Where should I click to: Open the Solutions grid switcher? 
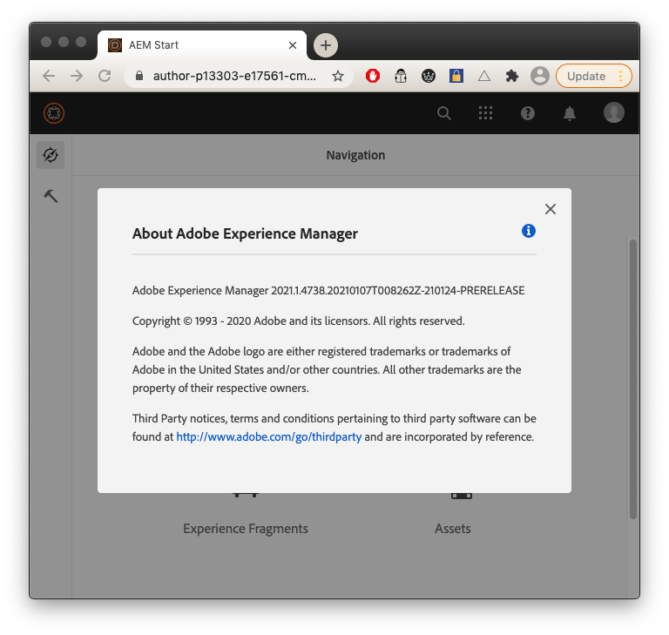485,113
